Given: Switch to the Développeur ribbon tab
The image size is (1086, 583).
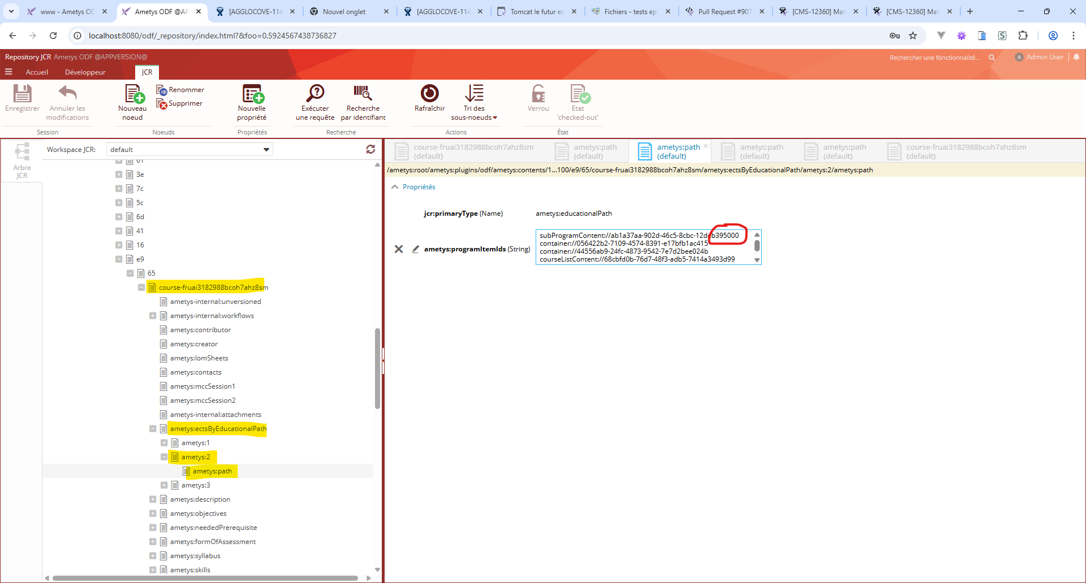Looking at the screenshot, I should (85, 72).
